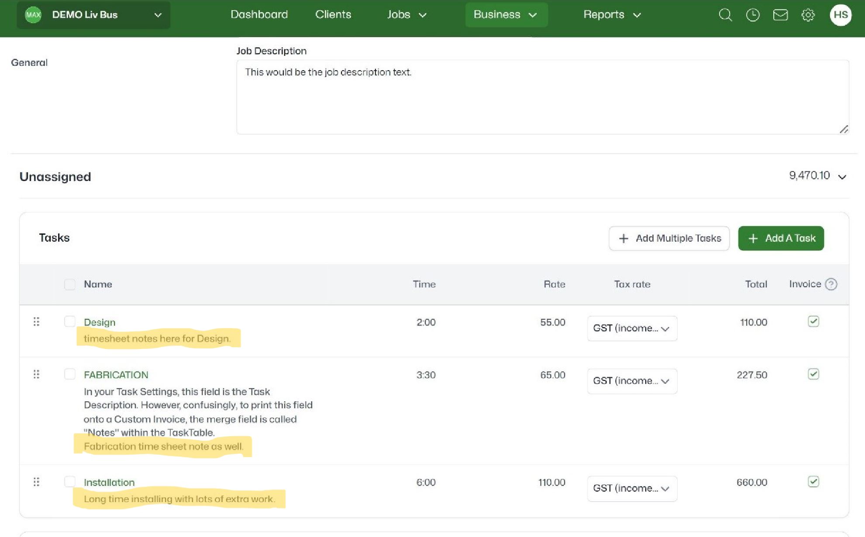Open Installation tax rate dropdown
The image size is (865, 537).
click(x=632, y=489)
